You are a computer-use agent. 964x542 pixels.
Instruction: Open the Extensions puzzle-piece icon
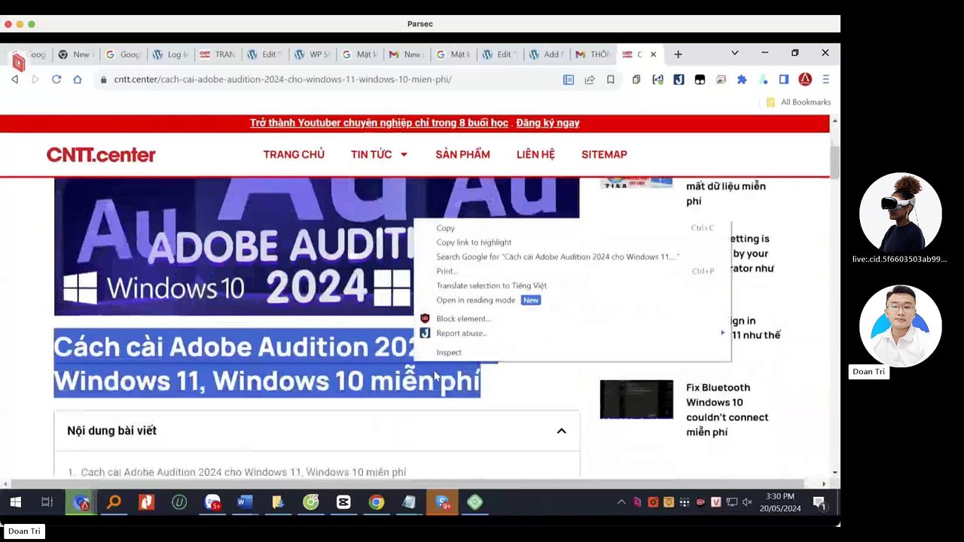coord(742,79)
